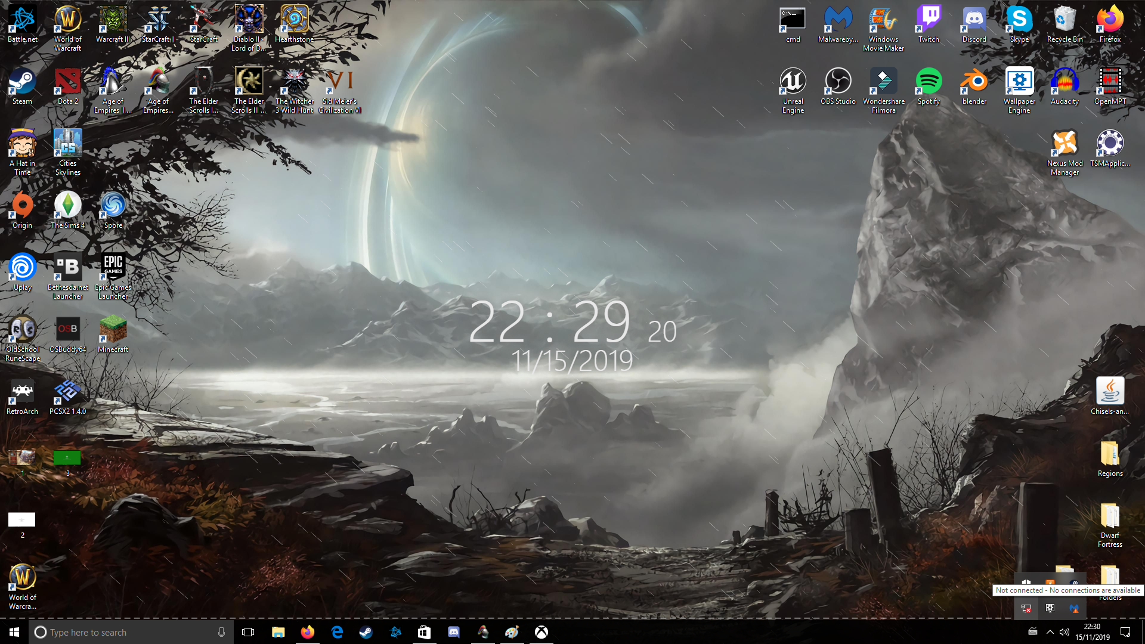Click the network status tray icon
The height and width of the screenshot is (644, 1145).
pos(1026,609)
